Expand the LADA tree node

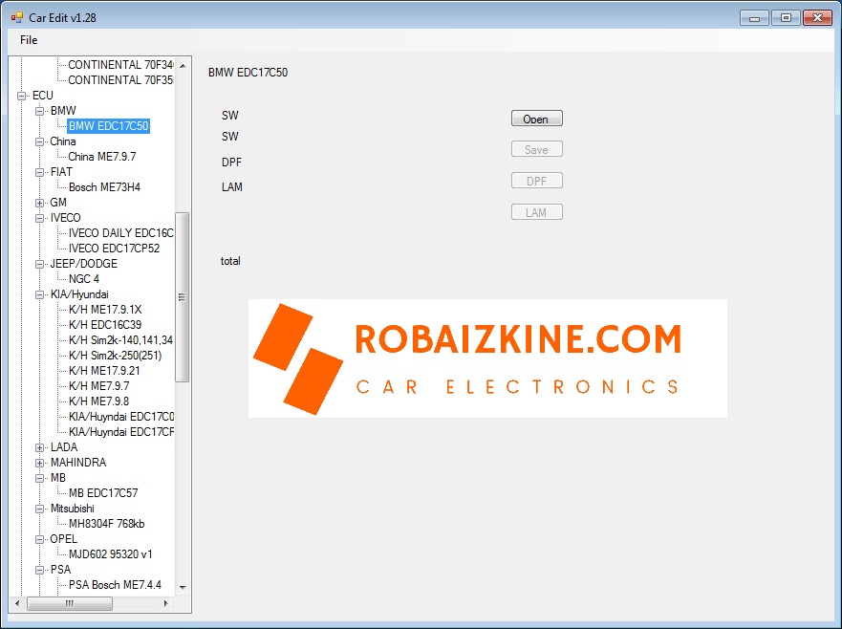[40, 447]
